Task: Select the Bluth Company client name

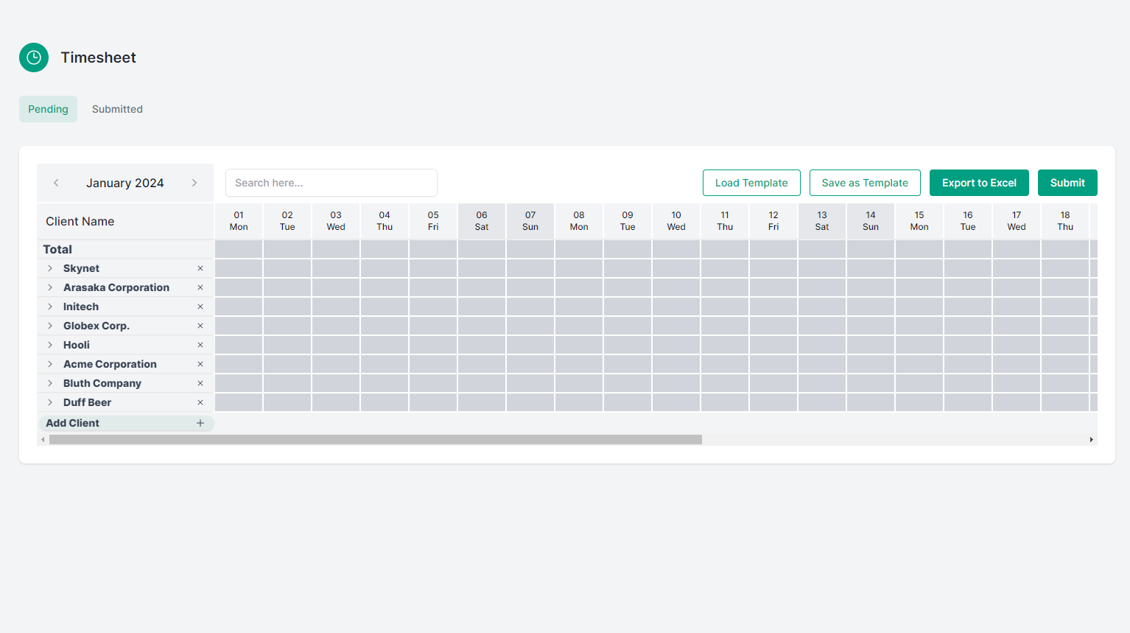Action: tap(102, 383)
